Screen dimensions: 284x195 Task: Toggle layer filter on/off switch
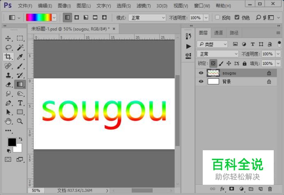(x=279, y=44)
